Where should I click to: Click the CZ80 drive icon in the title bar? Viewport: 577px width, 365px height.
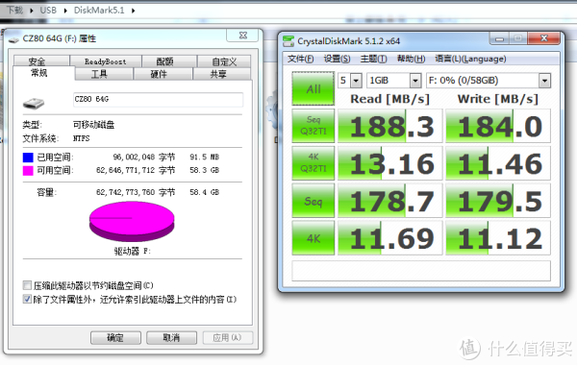(x=13, y=39)
